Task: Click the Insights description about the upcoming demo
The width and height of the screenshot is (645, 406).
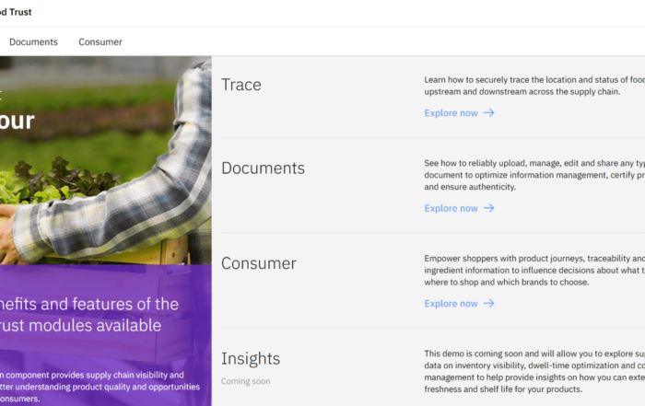Action: pos(534,371)
